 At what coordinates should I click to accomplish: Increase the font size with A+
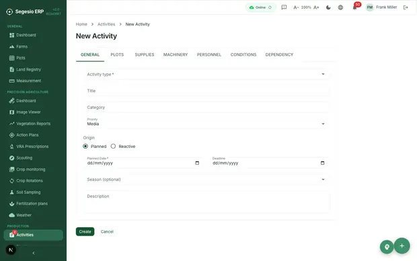click(316, 7)
